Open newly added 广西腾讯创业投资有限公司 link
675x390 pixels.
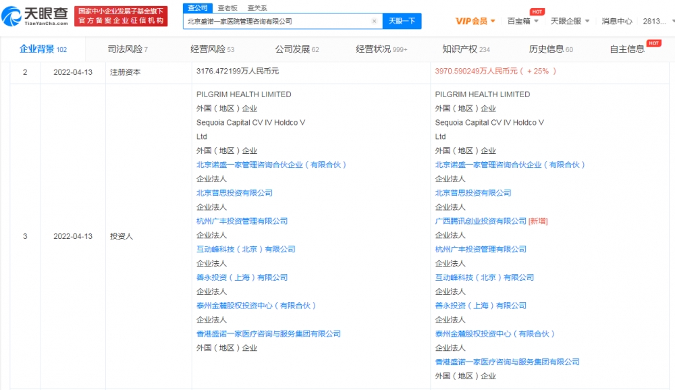[x=481, y=221]
